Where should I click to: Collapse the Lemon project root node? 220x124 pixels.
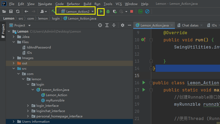click(x=9, y=31)
